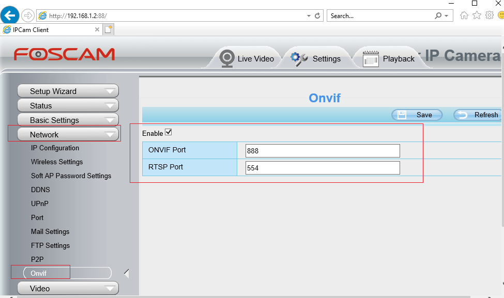Open the browser tools gear icon
Image resolution: width=504 pixels, height=298 pixels.
tap(489, 15)
